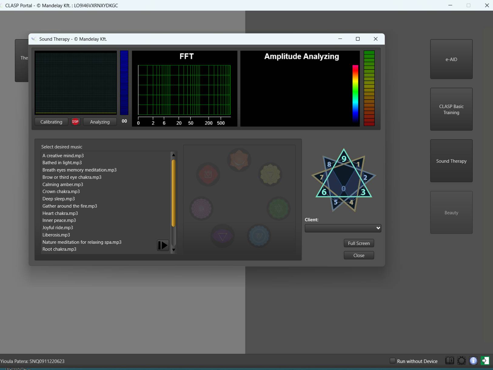Open settings via the gear icon

point(461,361)
